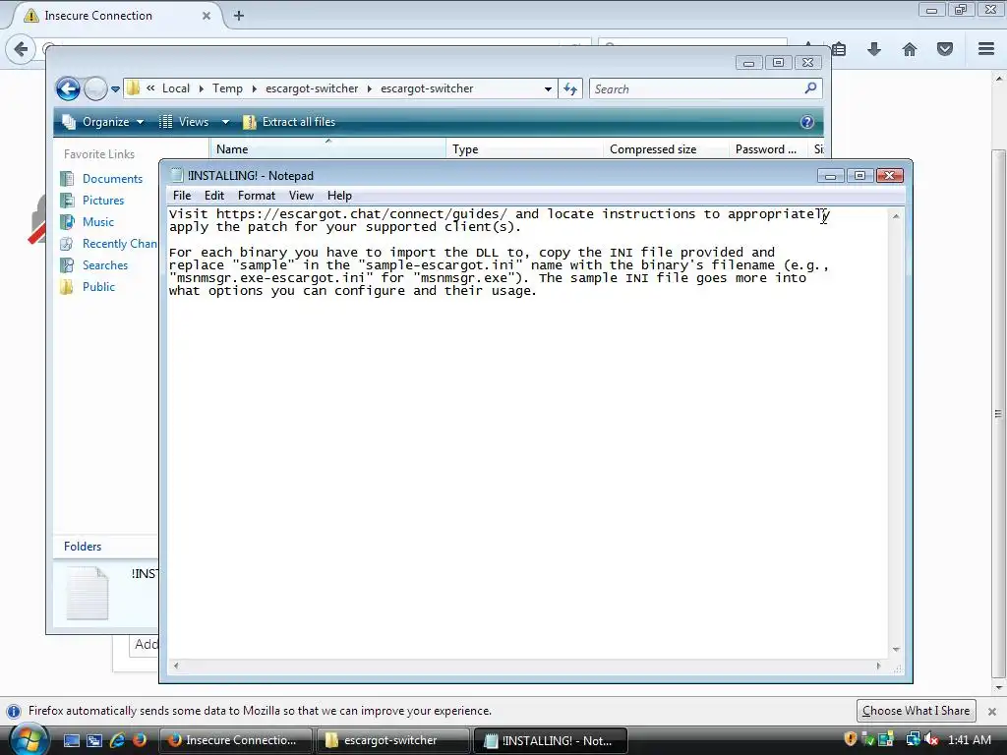The height and width of the screenshot is (755, 1007).
Task: Go to Firefox home page icon
Action: click(910, 49)
